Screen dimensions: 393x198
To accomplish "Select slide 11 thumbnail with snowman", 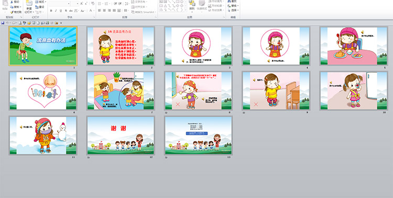I will coord(43,135).
